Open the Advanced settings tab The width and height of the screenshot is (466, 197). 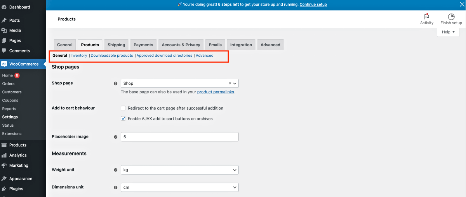pos(270,45)
